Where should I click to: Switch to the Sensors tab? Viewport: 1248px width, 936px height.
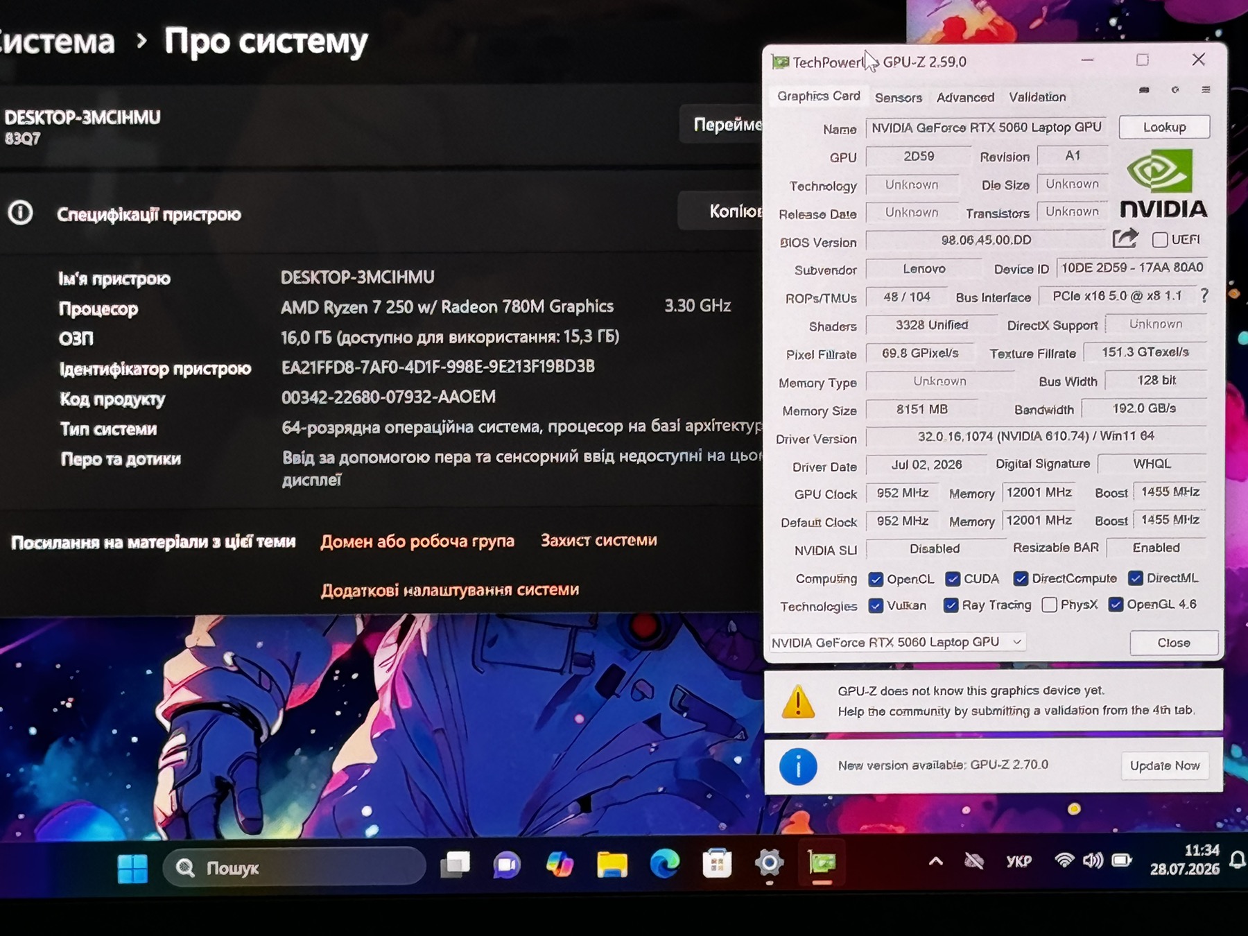(899, 97)
